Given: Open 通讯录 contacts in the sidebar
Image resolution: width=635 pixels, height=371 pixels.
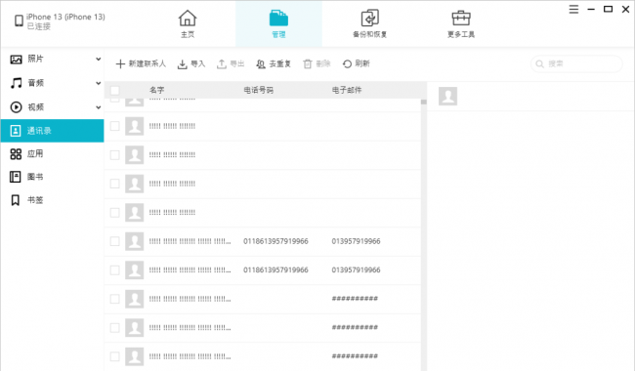Looking at the screenshot, I should [x=52, y=131].
